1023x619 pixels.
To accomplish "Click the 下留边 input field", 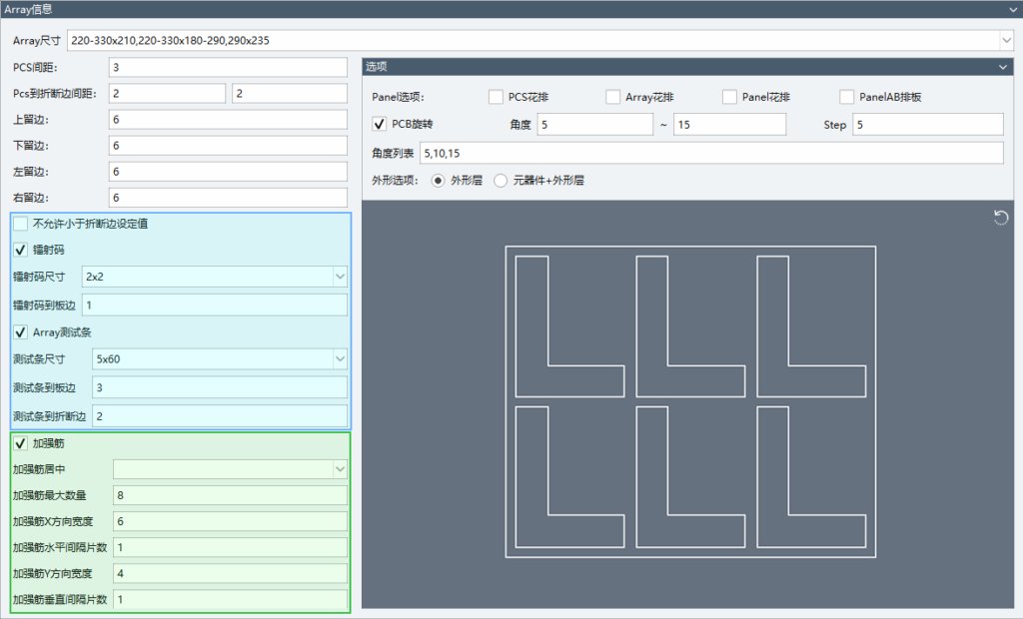I will tap(228, 146).
